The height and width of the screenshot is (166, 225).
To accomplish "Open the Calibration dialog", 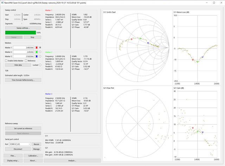I will tap(33, 156).
